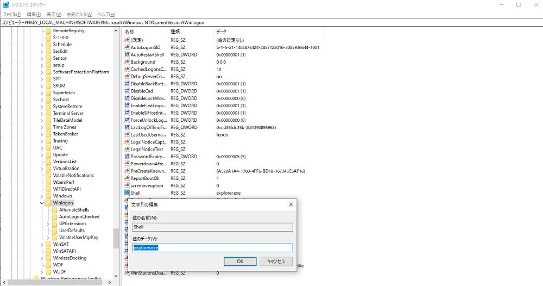This screenshot has width=543, height=286.
Task: Click the AutoRestartShell DWORD value icon
Action: (127, 54)
